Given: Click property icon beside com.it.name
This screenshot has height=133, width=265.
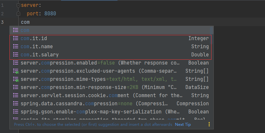Looking at the screenshot, I should 16,46.
